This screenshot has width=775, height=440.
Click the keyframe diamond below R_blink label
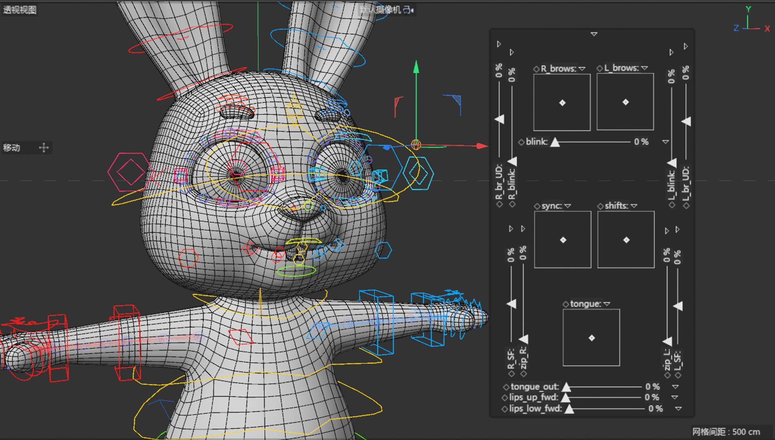512,205
